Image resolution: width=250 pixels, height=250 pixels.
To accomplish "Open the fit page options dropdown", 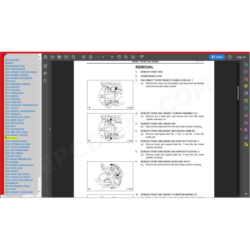I will 134,57.
